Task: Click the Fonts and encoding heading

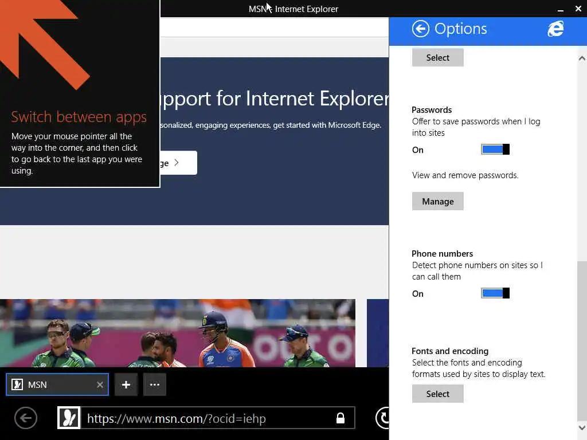Action: pos(450,351)
